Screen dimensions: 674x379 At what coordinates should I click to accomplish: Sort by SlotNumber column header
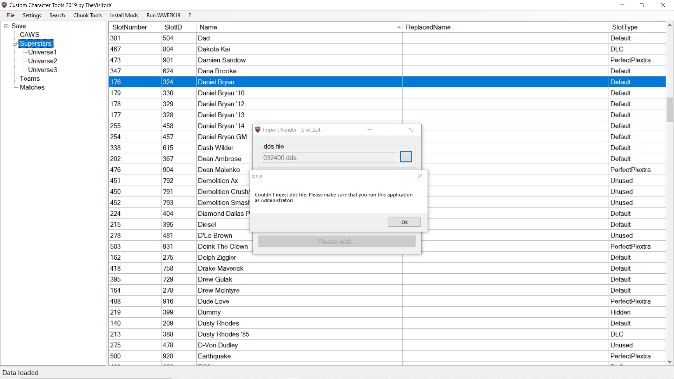[x=135, y=27]
